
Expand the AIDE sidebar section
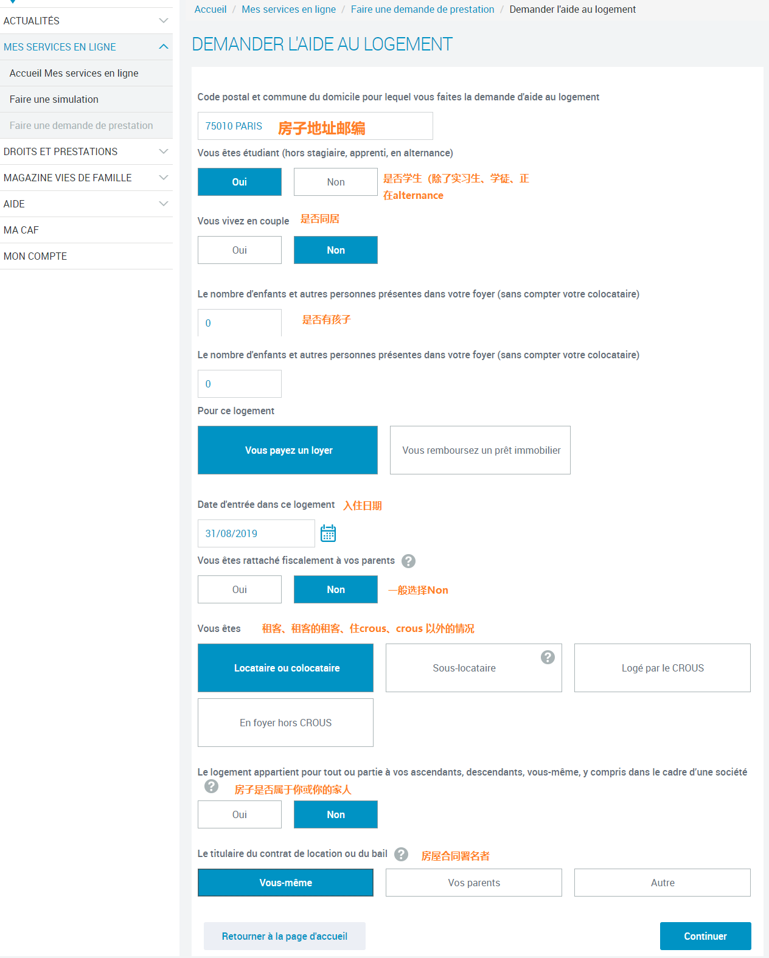tap(86, 204)
